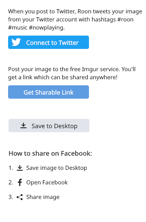Click step number 3 in the list
Viewport: 146px width, 222px height.
(11, 197)
